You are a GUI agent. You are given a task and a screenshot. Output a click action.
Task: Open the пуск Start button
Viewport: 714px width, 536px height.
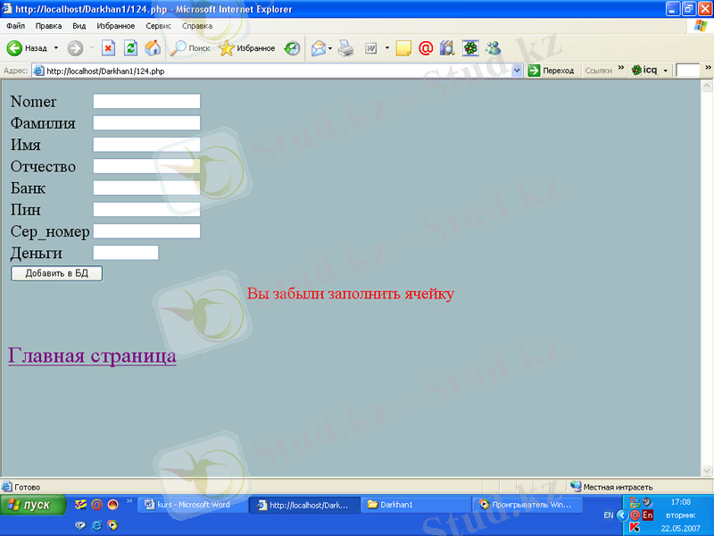32,505
